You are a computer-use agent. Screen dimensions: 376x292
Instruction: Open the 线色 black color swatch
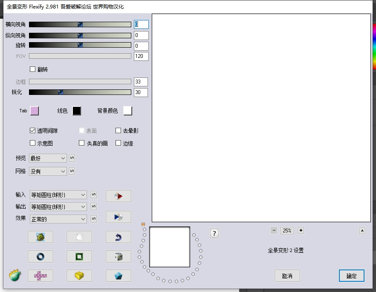pyautogui.click(x=77, y=111)
